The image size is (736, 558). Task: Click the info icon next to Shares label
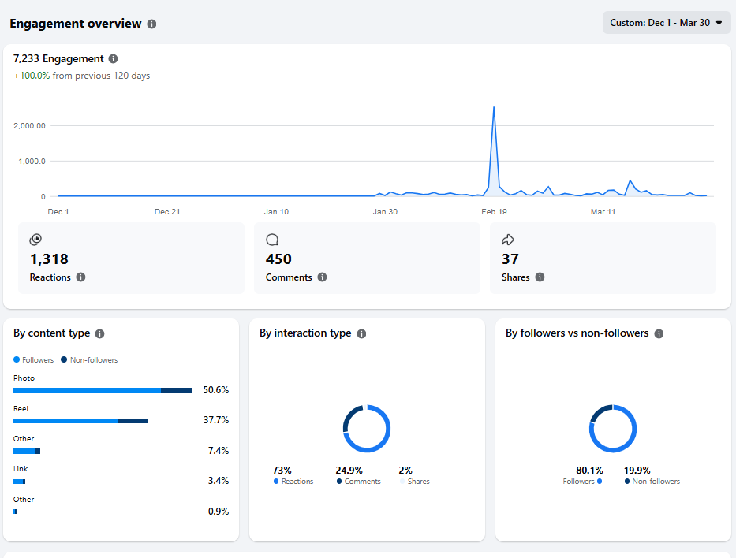tap(540, 277)
